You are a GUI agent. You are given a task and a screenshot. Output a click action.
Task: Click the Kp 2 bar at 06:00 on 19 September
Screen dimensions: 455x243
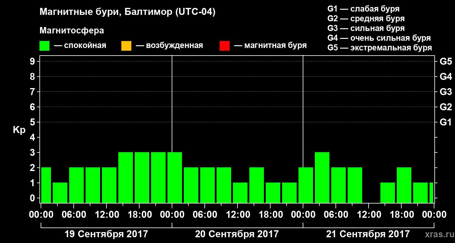pyautogui.click(x=76, y=185)
